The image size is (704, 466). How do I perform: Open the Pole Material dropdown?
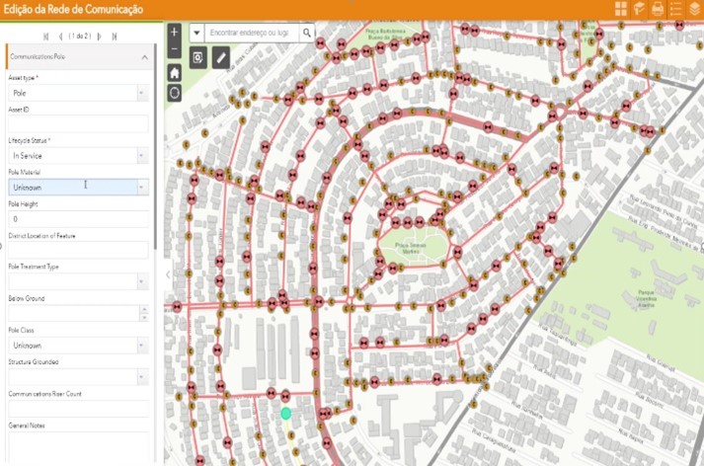coord(141,187)
